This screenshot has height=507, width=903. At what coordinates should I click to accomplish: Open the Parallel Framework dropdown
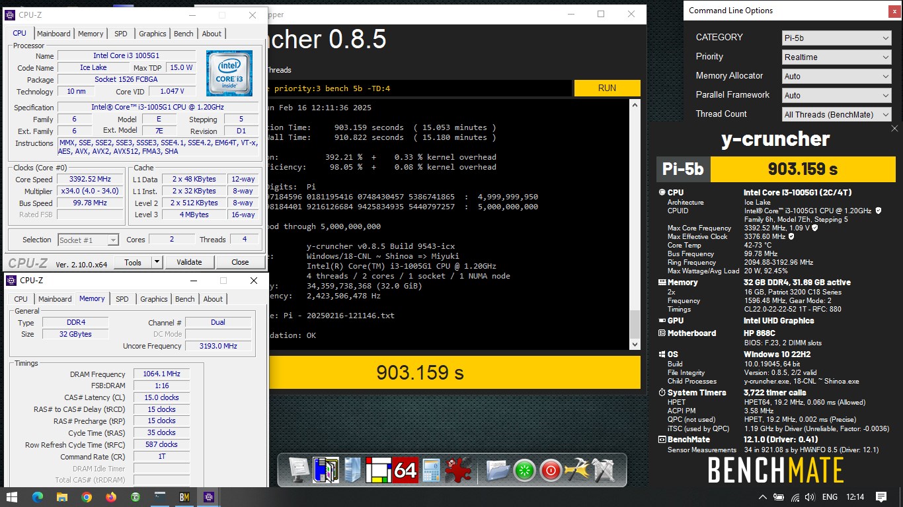coord(837,96)
